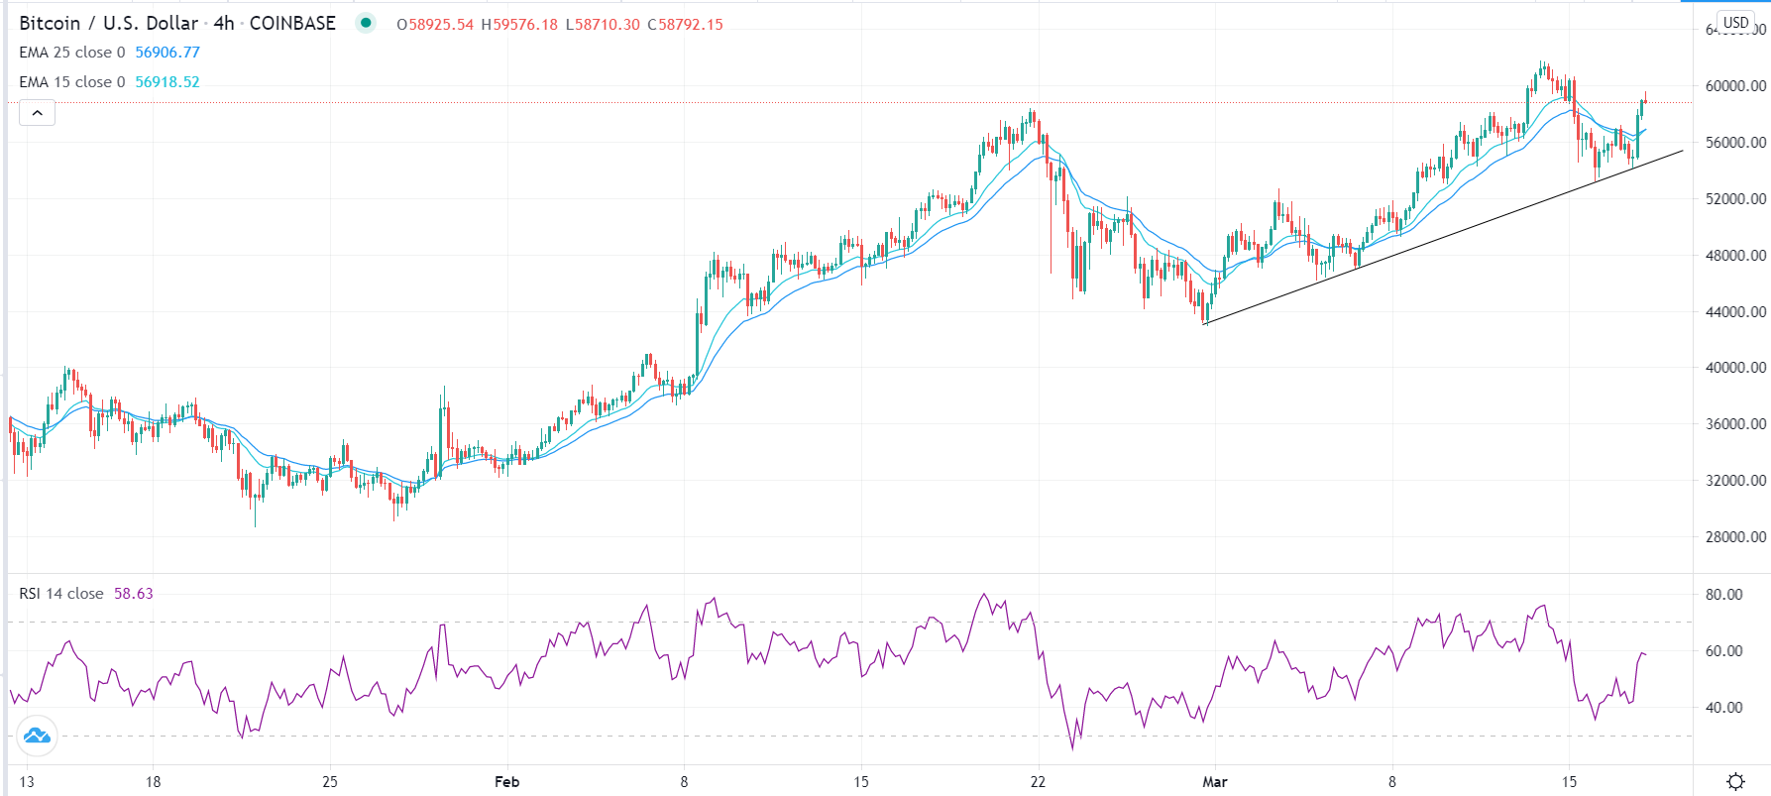Image resolution: width=1771 pixels, height=796 pixels.
Task: Click the Mar label on the time axis
Action: (1214, 781)
